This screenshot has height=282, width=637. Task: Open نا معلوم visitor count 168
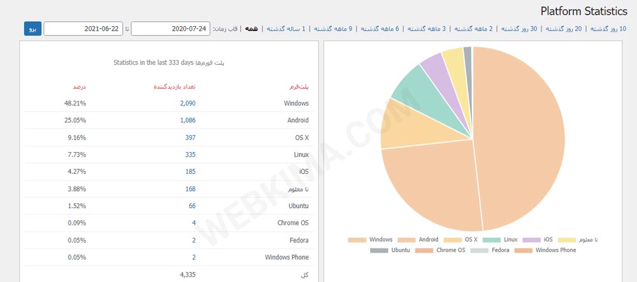190,189
